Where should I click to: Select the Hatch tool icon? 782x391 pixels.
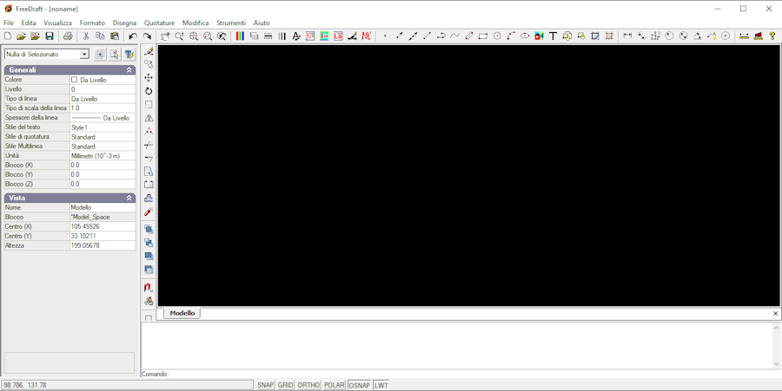click(609, 36)
